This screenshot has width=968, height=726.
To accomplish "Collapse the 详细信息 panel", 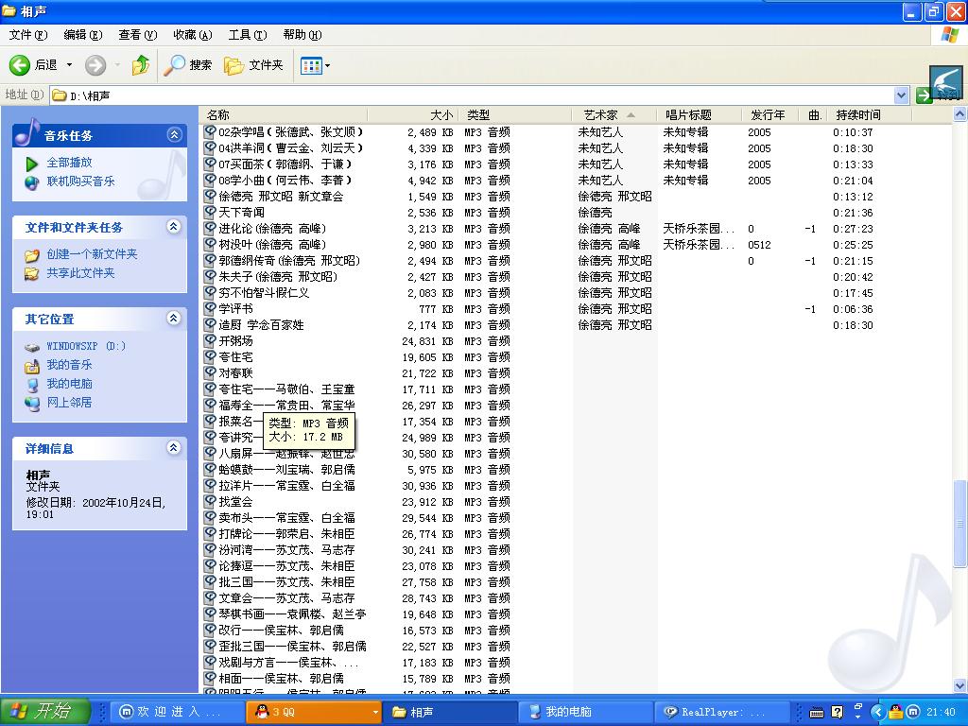I will (x=174, y=448).
